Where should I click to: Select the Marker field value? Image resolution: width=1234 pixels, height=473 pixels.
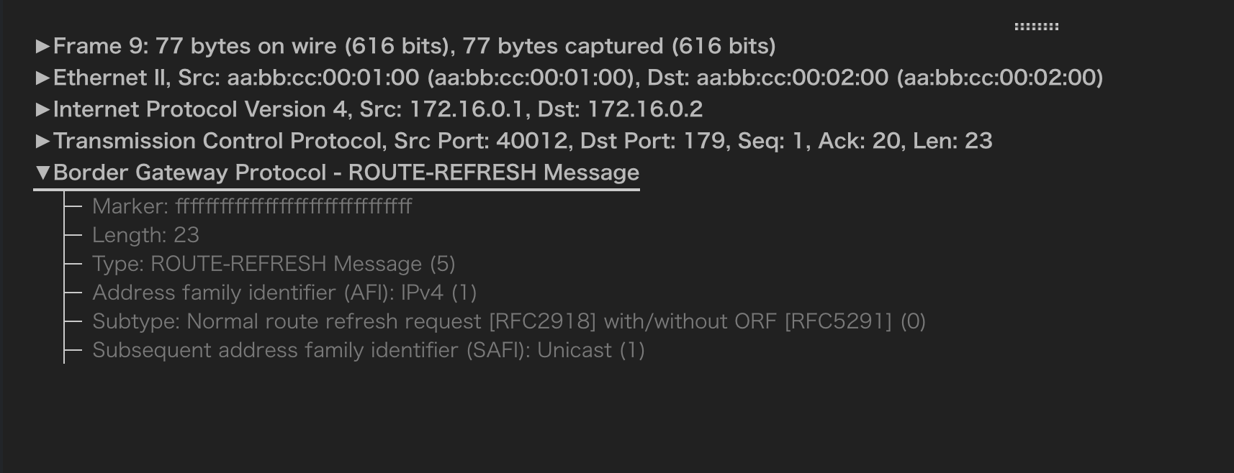click(x=251, y=206)
